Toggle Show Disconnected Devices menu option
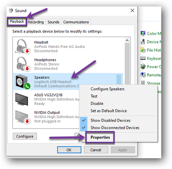 click(118, 128)
